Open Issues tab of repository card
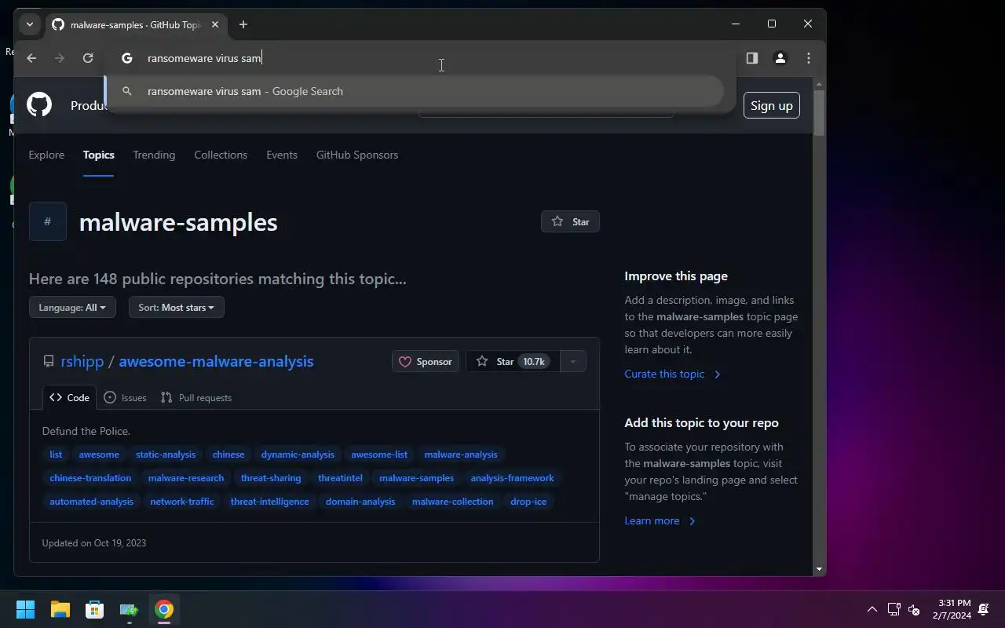The image size is (1005, 628). pyautogui.click(x=126, y=397)
